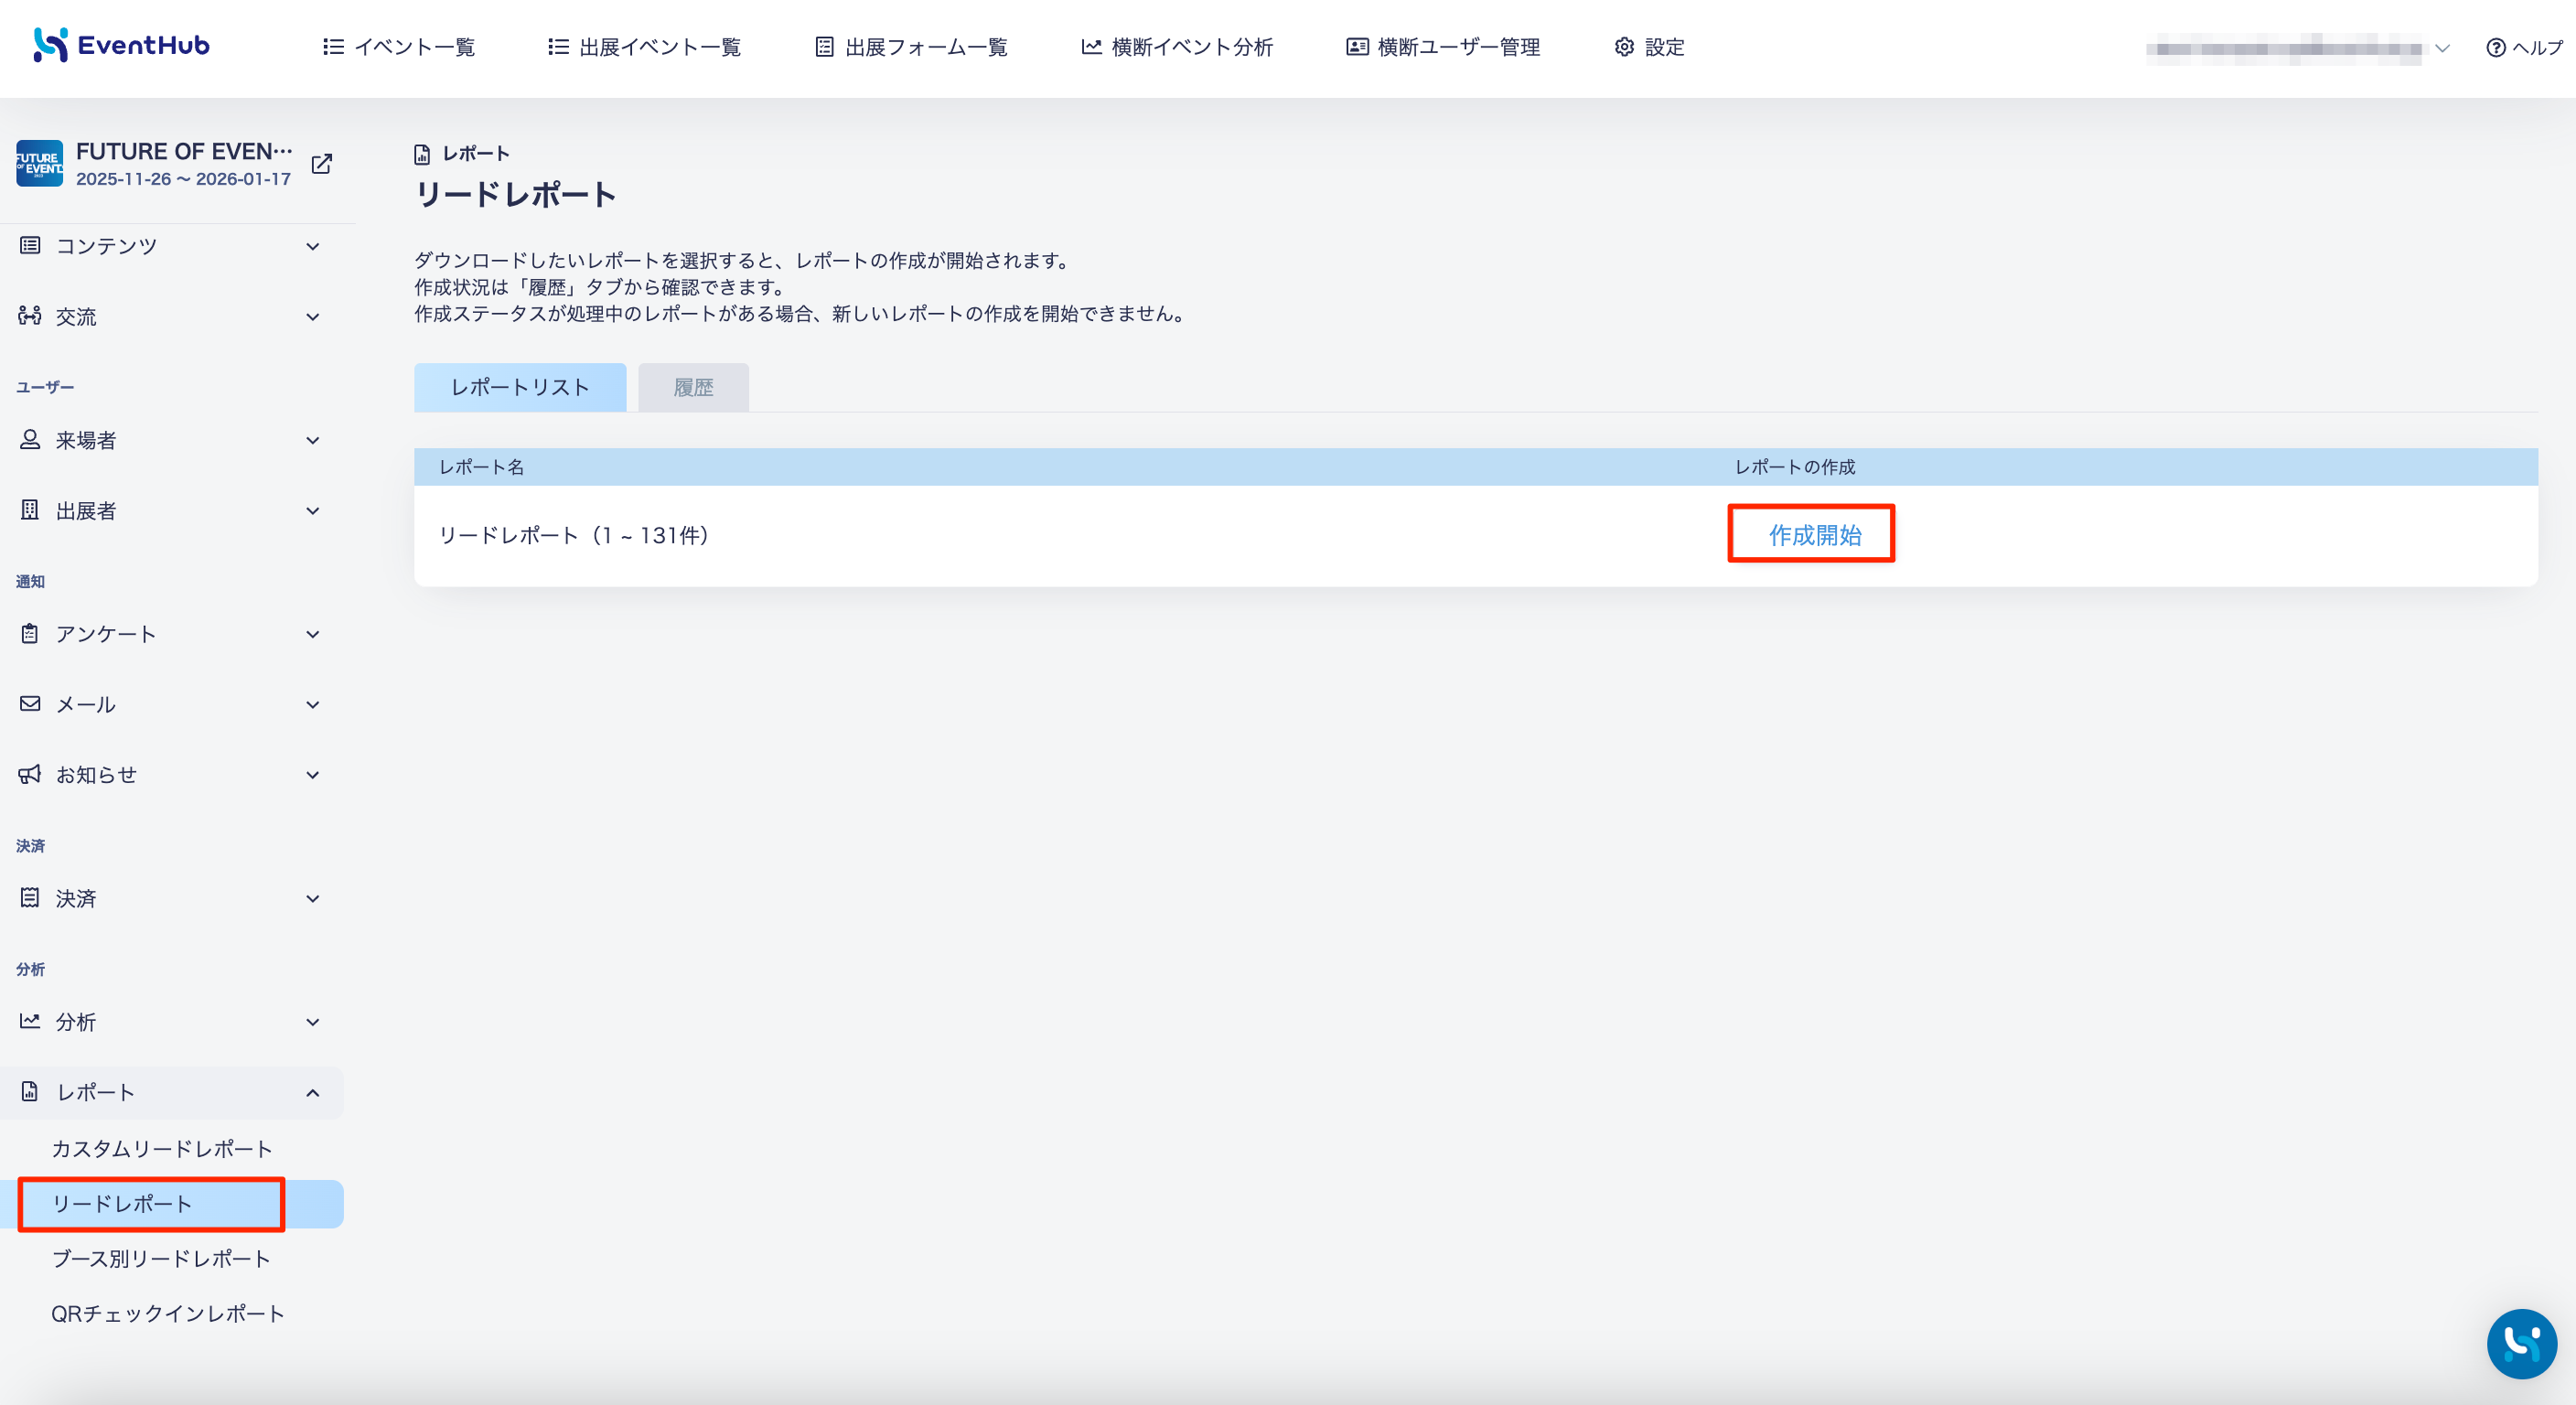The height and width of the screenshot is (1405, 2576).
Task: Click the gear icon beside 設定
Action: click(x=1624, y=47)
